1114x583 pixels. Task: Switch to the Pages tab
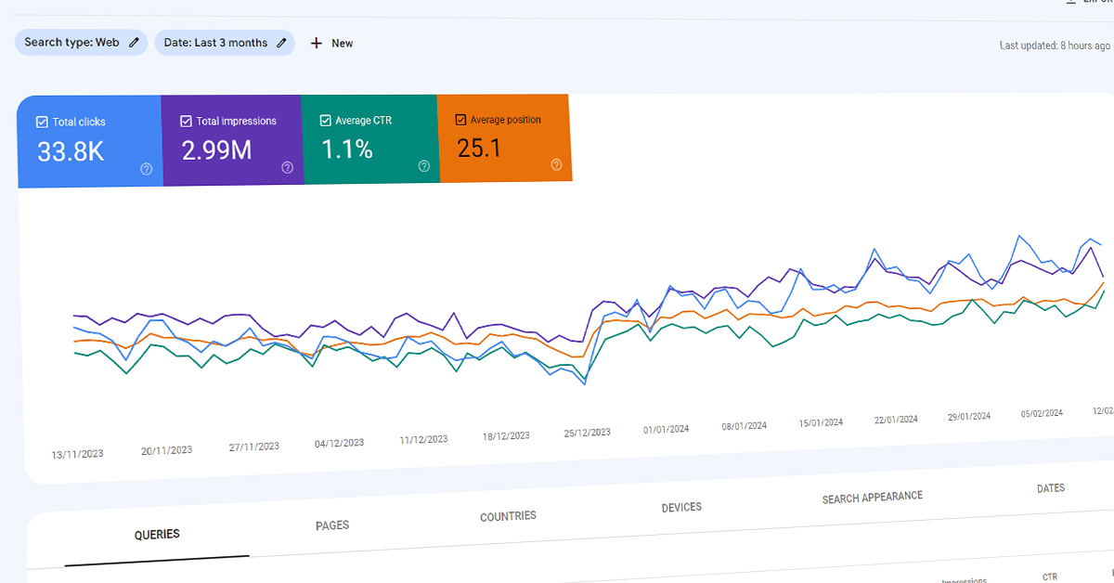(332, 525)
